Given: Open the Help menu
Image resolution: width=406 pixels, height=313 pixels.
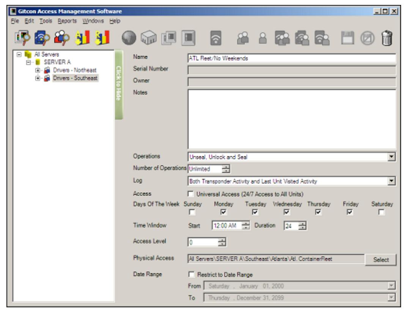Looking at the screenshot, I should click(x=115, y=21).
